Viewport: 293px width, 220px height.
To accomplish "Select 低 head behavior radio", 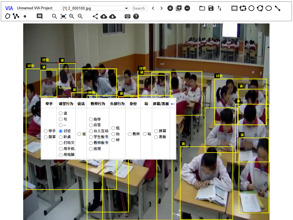I will [113, 128].
